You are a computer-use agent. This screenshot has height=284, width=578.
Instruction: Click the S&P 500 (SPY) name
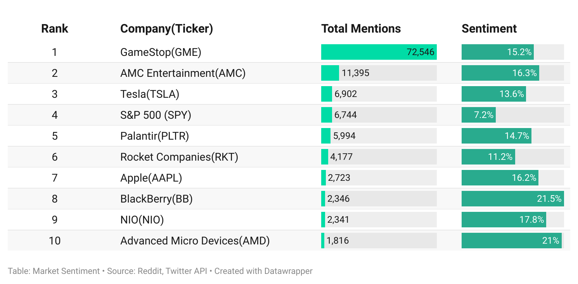point(156,115)
